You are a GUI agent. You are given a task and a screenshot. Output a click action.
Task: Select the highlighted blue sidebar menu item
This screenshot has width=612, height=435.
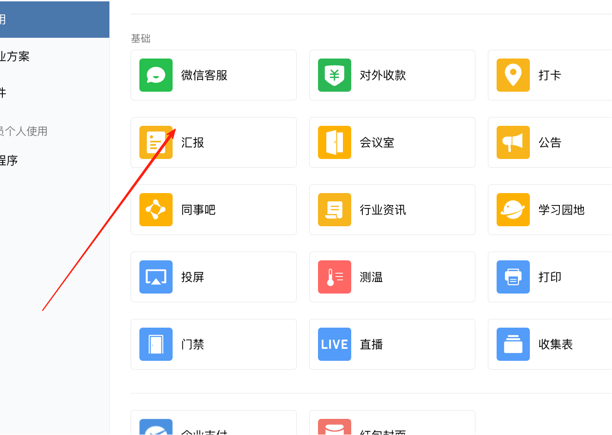point(54,19)
